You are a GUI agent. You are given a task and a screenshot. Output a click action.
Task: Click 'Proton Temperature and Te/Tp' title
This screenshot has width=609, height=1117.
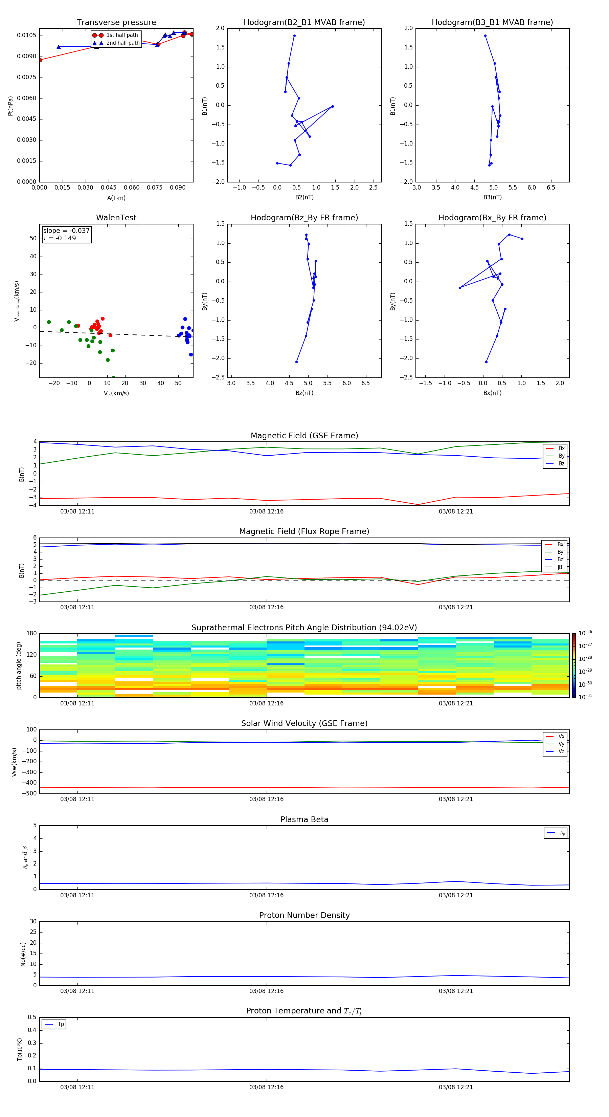[304, 1011]
